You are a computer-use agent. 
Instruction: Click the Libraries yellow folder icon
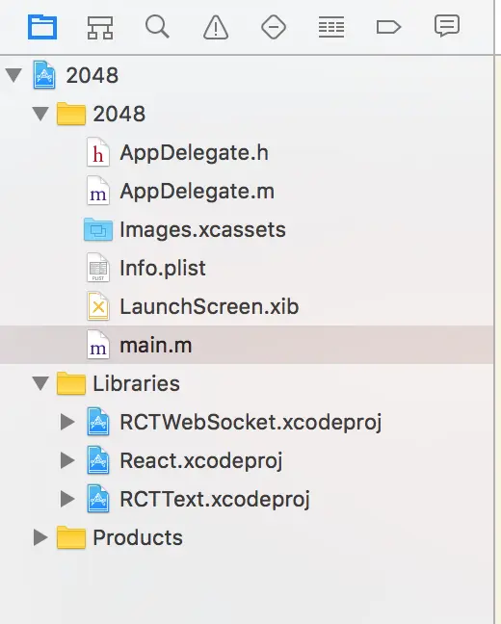click(71, 383)
